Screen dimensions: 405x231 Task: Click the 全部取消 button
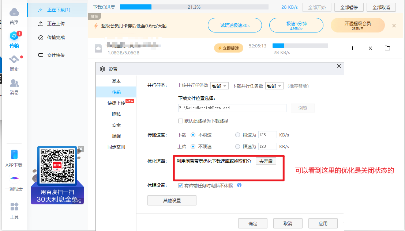381,7
